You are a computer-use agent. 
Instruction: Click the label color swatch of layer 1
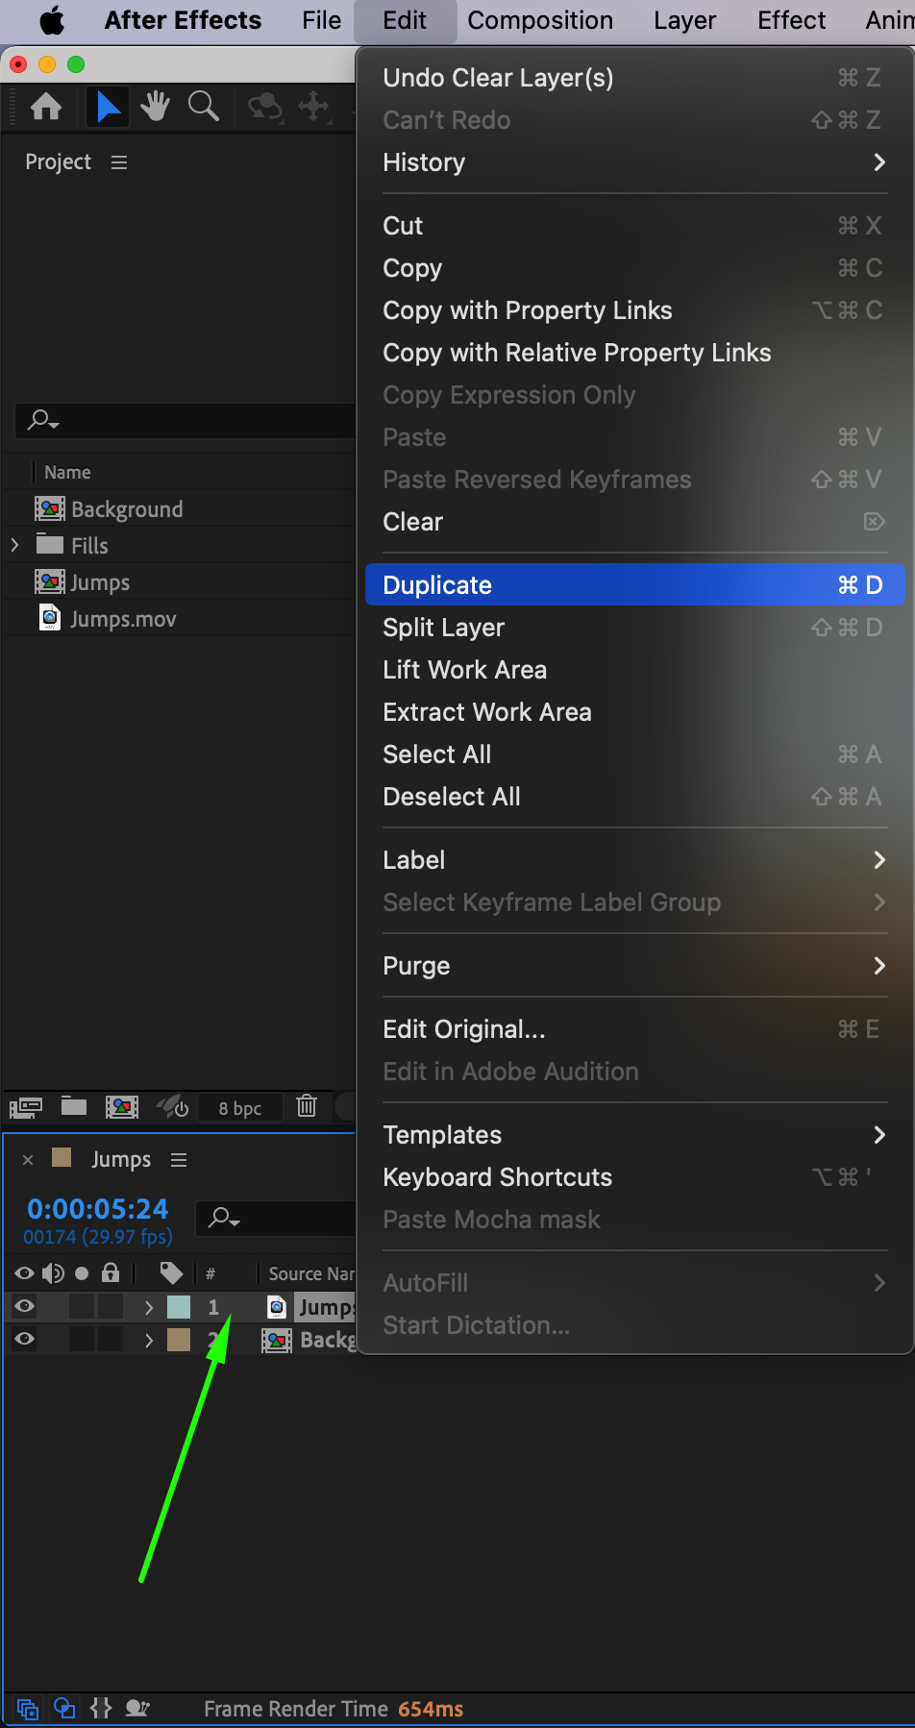point(179,1307)
